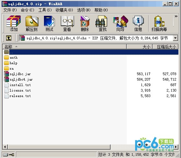Image resolution: width=181 pixels, height=158 pixels.
Task: Click the horizontal scrollbar thumb
Action: pyautogui.click(x=59, y=147)
